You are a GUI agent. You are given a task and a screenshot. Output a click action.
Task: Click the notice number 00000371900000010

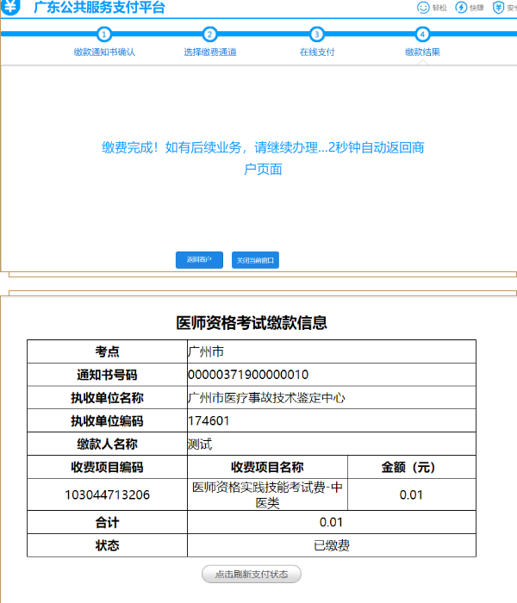point(248,375)
